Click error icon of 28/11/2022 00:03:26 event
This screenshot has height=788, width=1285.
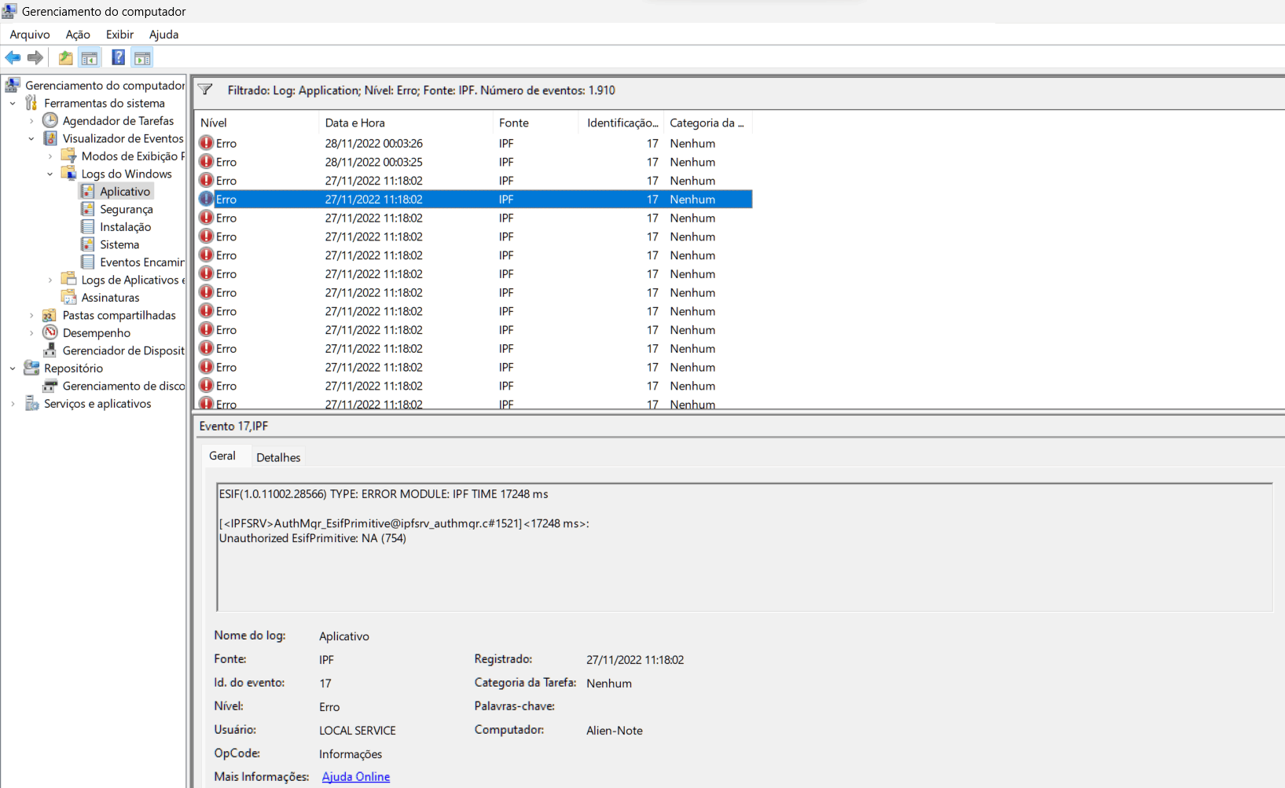pos(206,143)
